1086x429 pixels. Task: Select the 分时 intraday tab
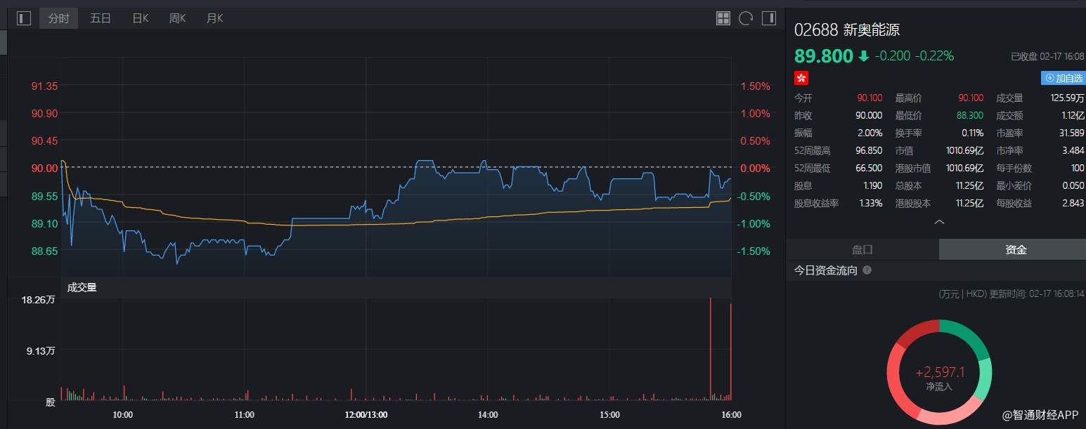click(58, 18)
